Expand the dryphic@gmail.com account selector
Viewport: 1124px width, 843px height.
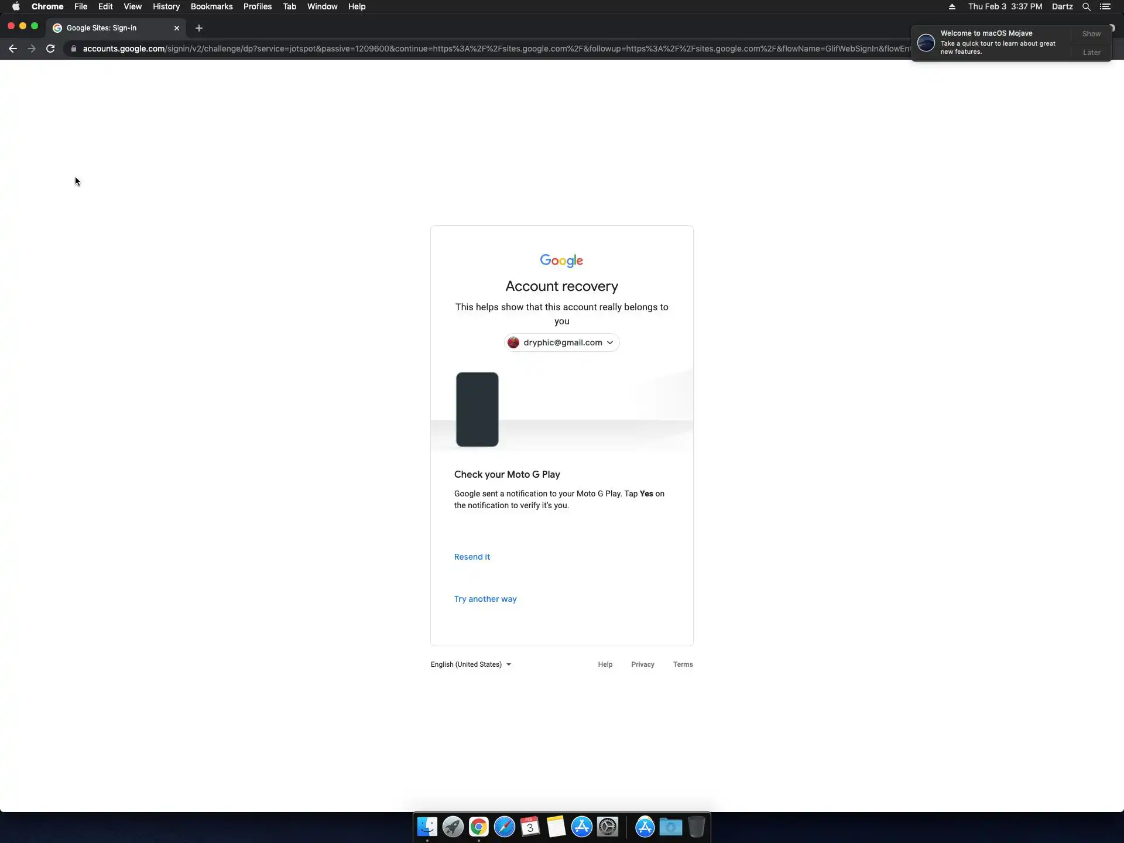click(x=561, y=342)
